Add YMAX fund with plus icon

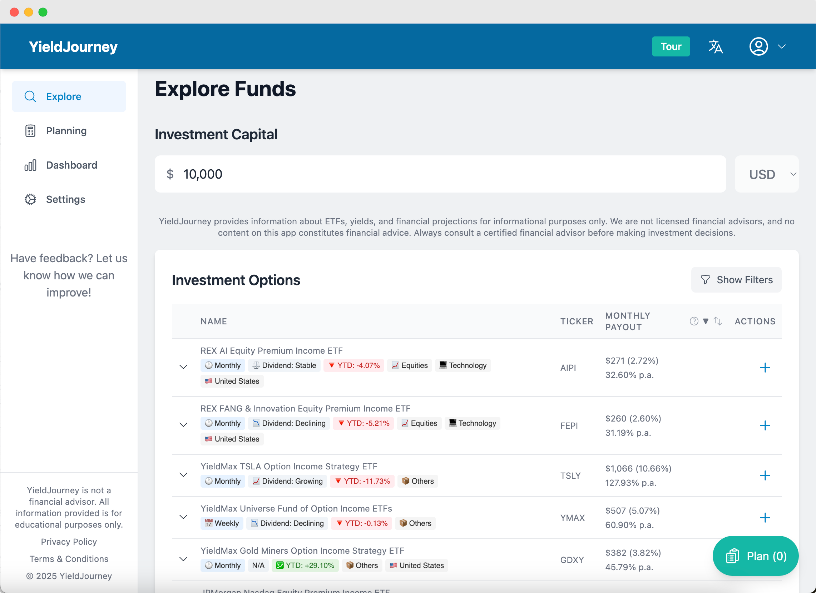[x=765, y=518]
